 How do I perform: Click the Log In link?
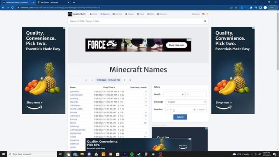tap(196, 14)
